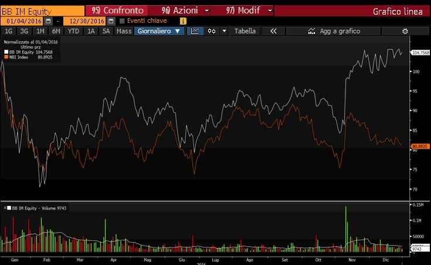Viewport: 431px width, 265px height.
Task: Open chart settings gear icon
Action: pos(405,31)
